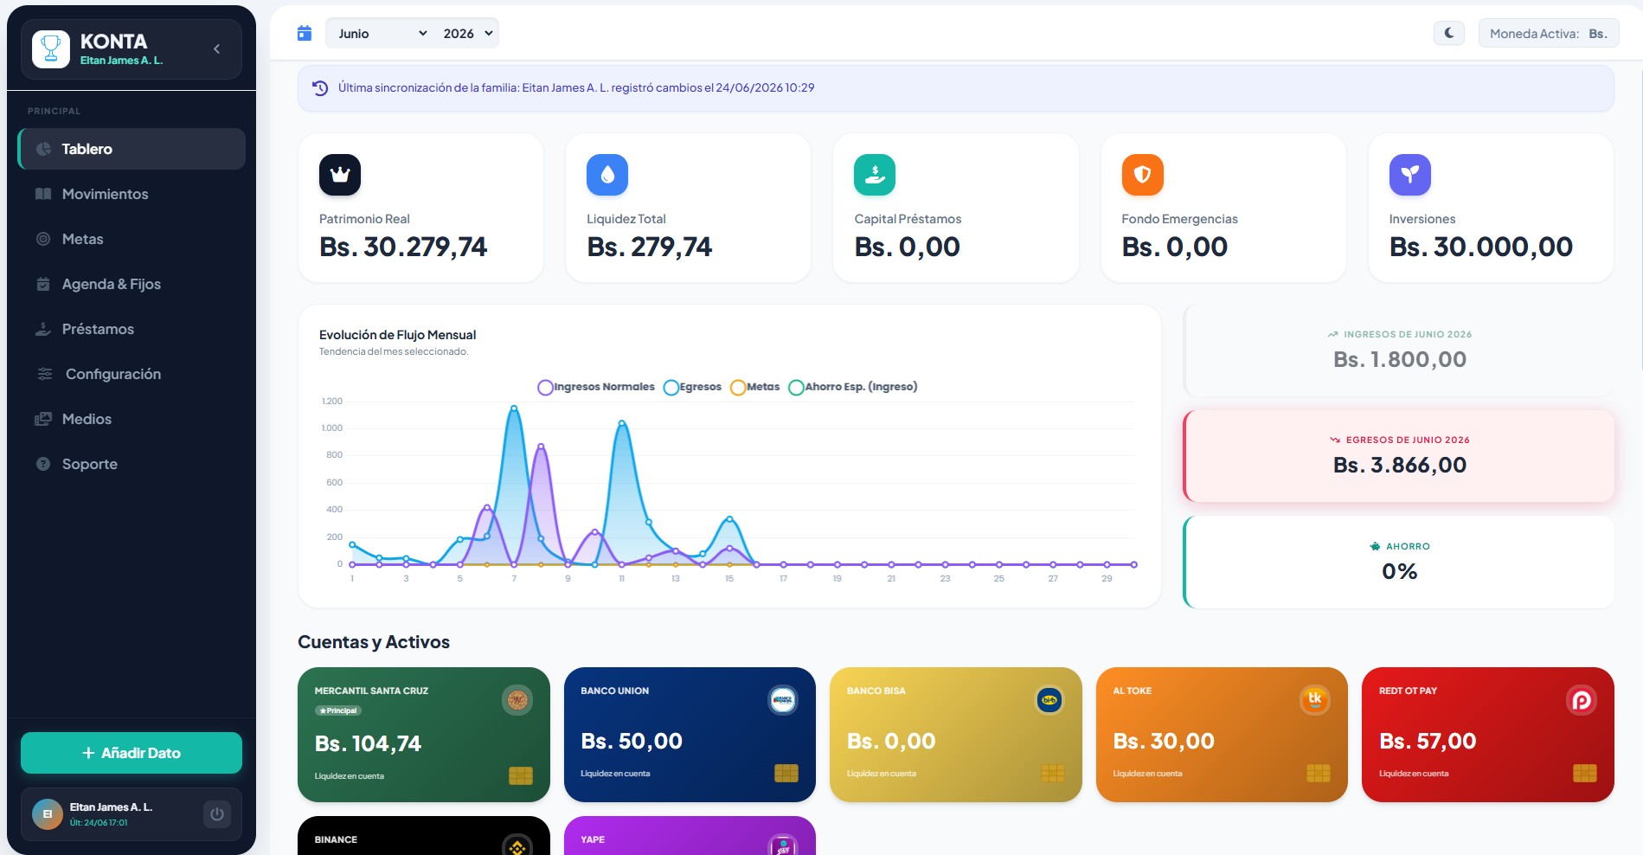Collapse the sidebar with chevron arrow

(216, 49)
